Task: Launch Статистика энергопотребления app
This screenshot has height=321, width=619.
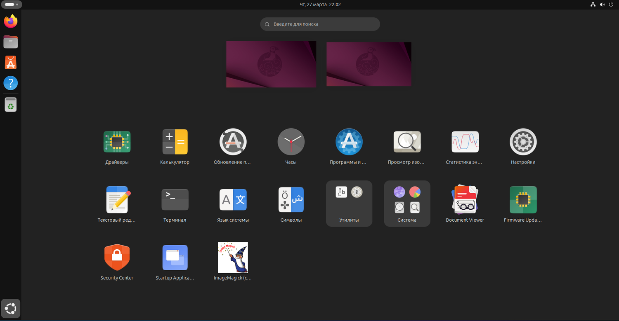Action: (465, 142)
